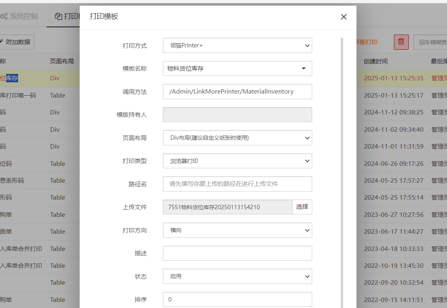Image resolution: width=447 pixels, height=308 pixels.
Task: Click the empty 描述 input field
Action: [x=237, y=253]
